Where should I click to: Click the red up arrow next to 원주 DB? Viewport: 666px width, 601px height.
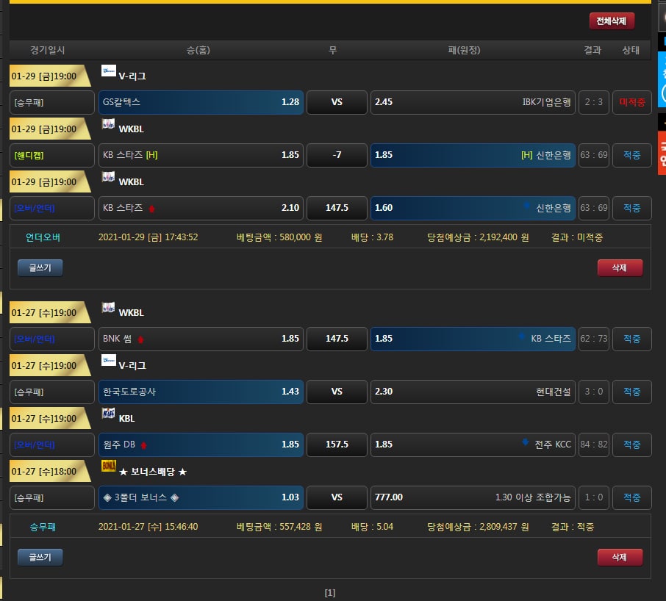point(143,445)
